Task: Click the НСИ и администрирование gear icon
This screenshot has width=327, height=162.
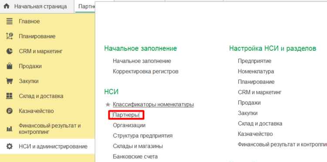Action: point(10,146)
